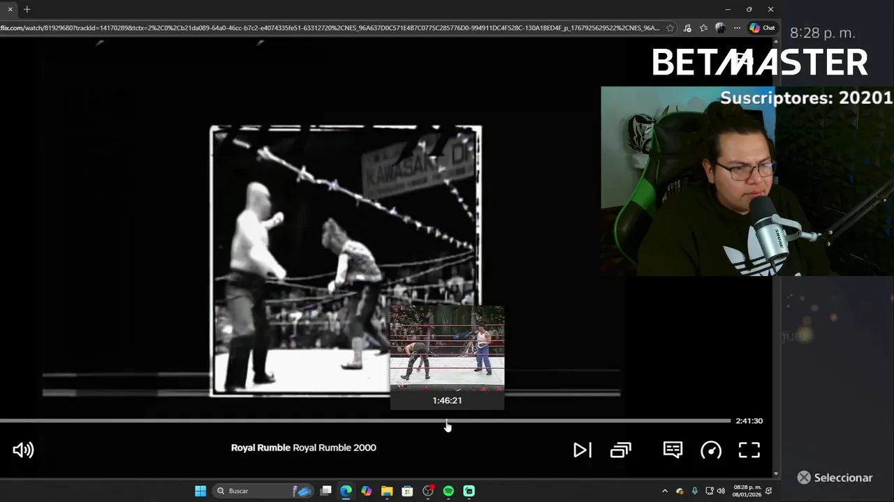
Task: Open Microsoft Store from the taskbar
Action: click(407, 491)
